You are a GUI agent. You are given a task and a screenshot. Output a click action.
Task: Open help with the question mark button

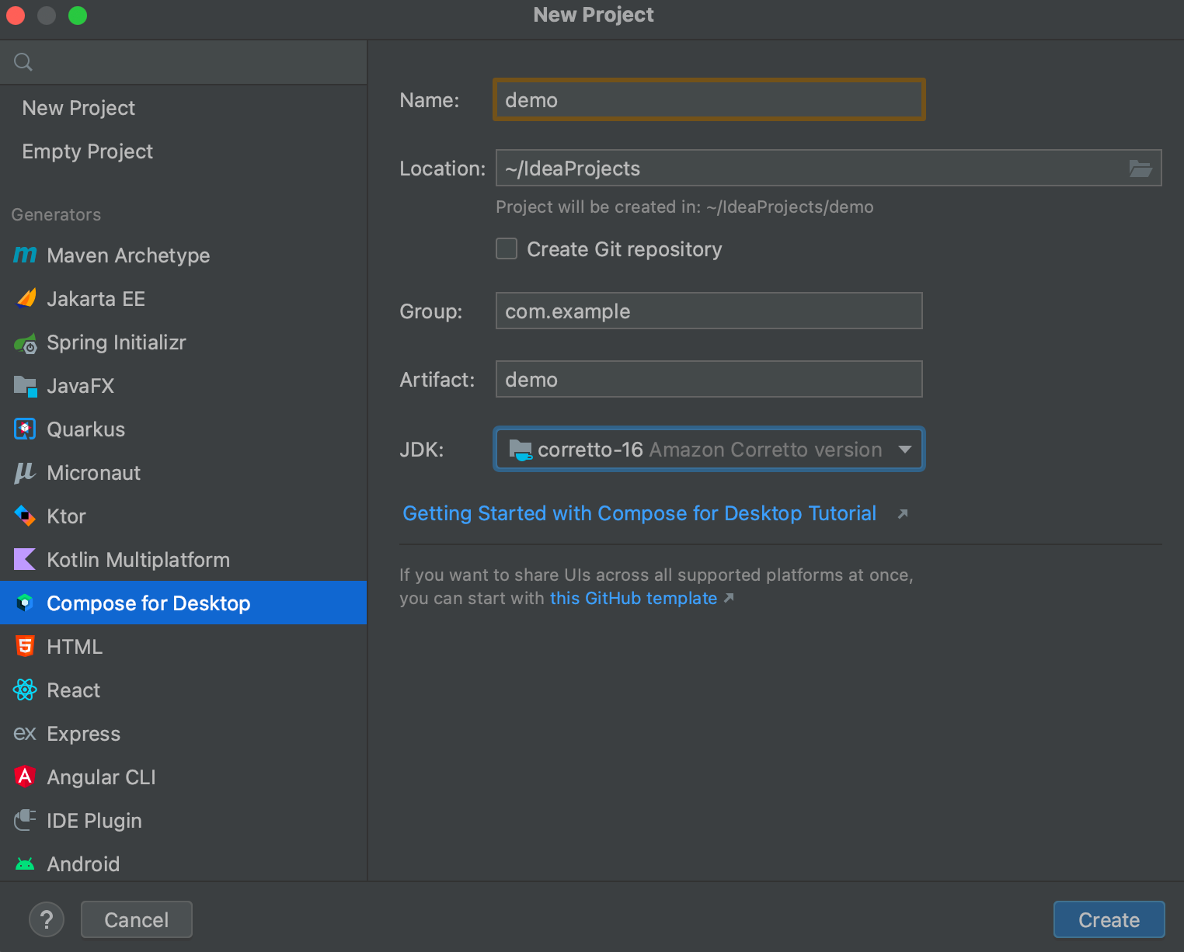47,919
